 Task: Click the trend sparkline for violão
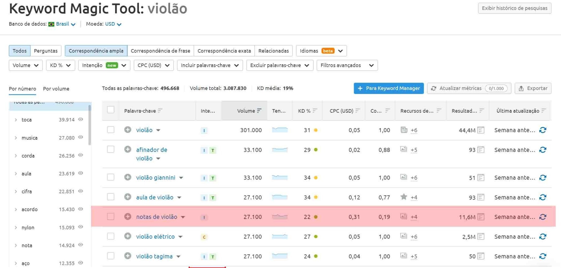(x=280, y=130)
